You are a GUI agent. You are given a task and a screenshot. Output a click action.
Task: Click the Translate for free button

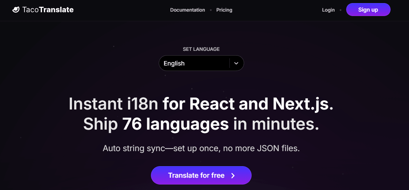[x=201, y=175]
